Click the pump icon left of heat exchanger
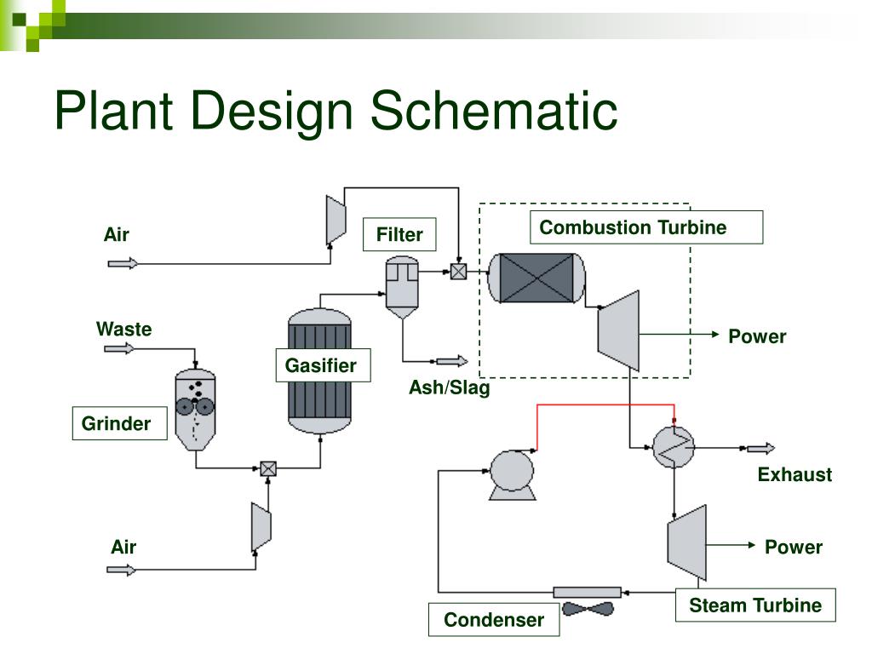 click(x=512, y=474)
